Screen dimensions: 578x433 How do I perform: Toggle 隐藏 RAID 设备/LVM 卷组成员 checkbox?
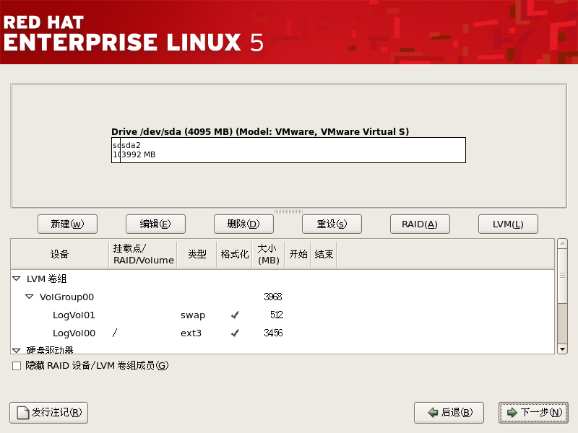click(x=17, y=366)
